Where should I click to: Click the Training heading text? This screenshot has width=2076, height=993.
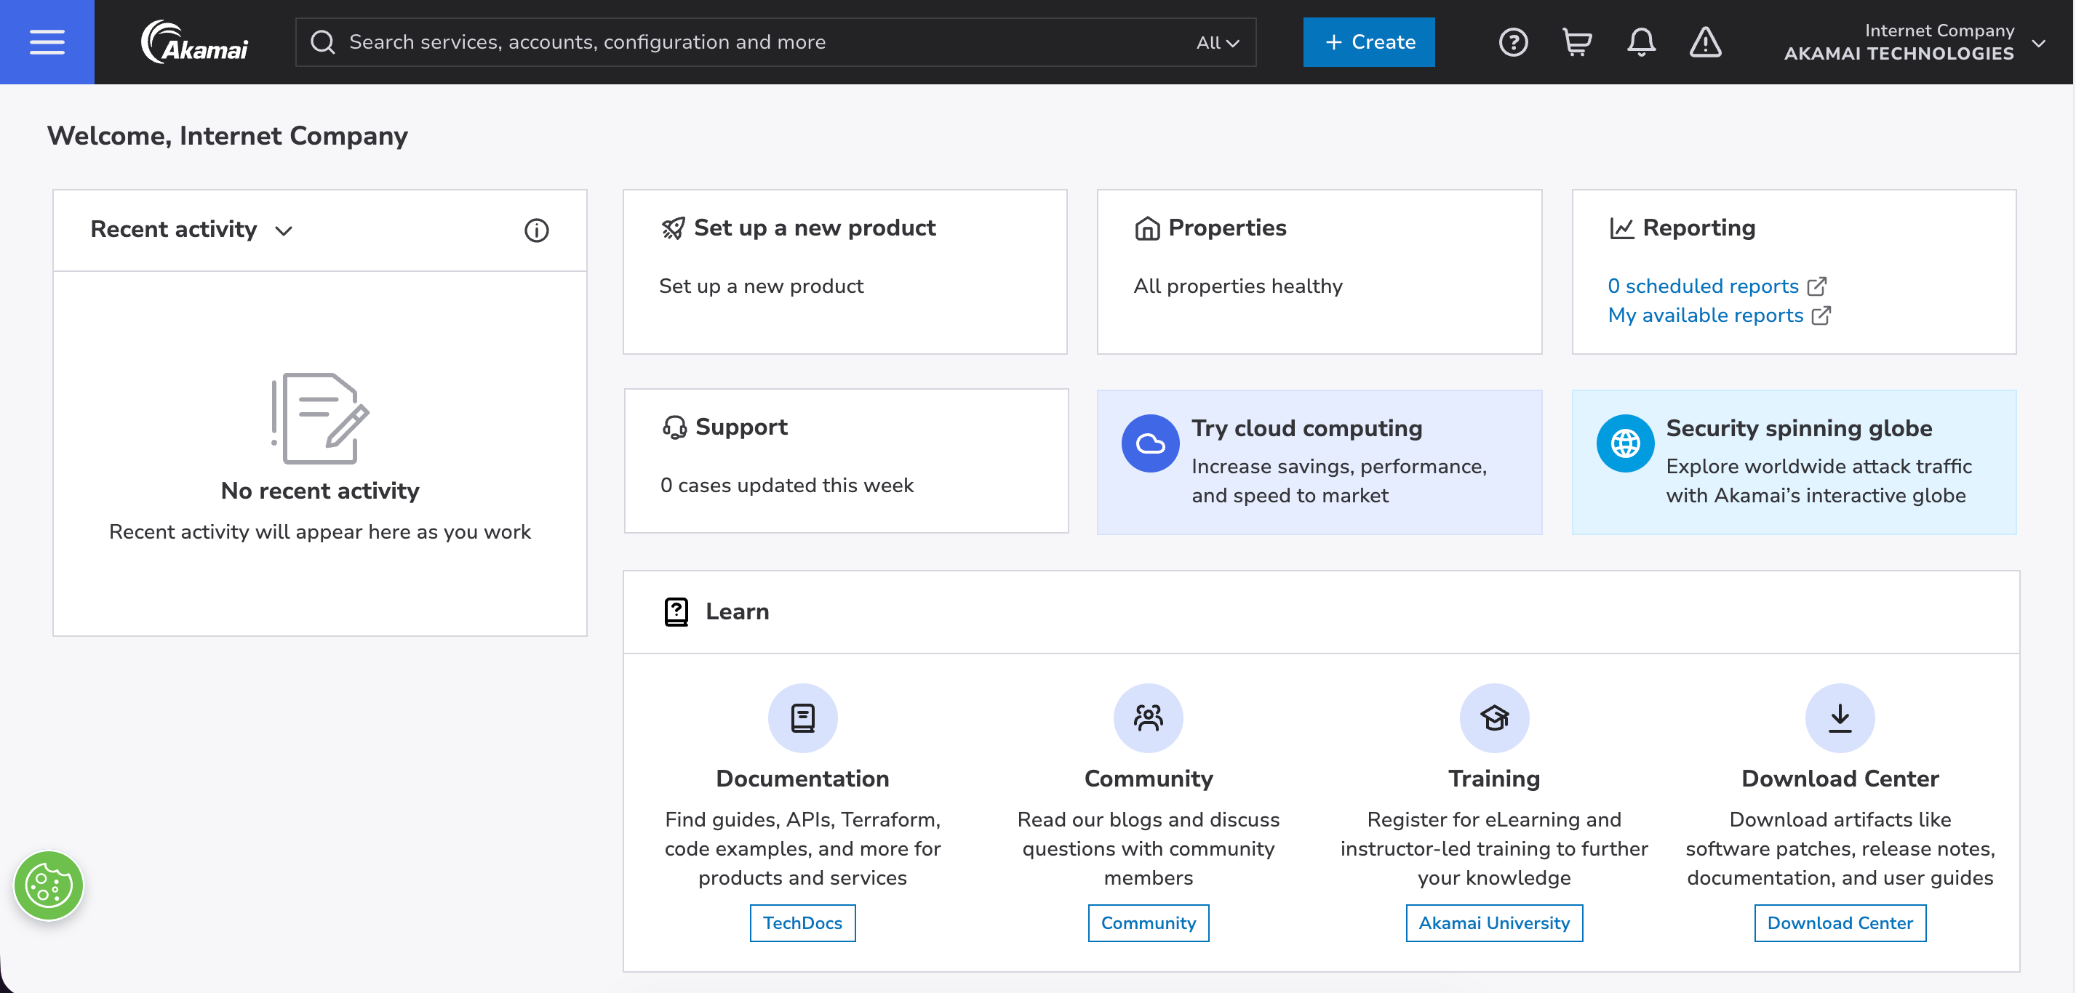(1494, 779)
